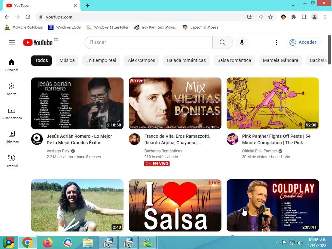Bookmark this page with star icon
Screen dimensions: 332x249
[x=270, y=17]
